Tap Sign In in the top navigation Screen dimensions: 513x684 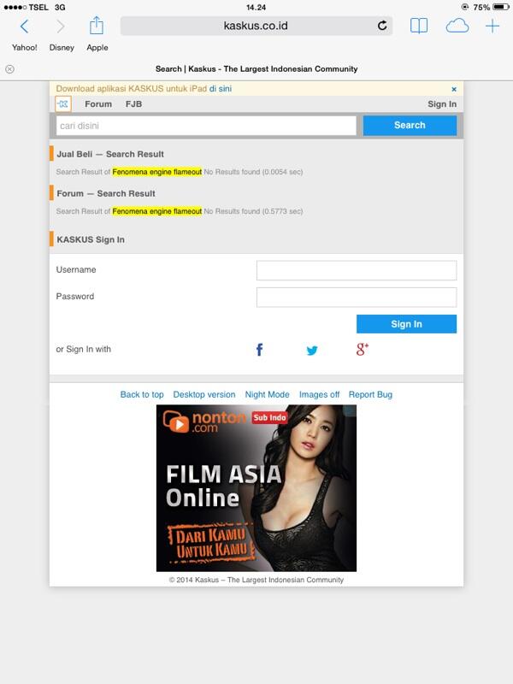coord(442,103)
